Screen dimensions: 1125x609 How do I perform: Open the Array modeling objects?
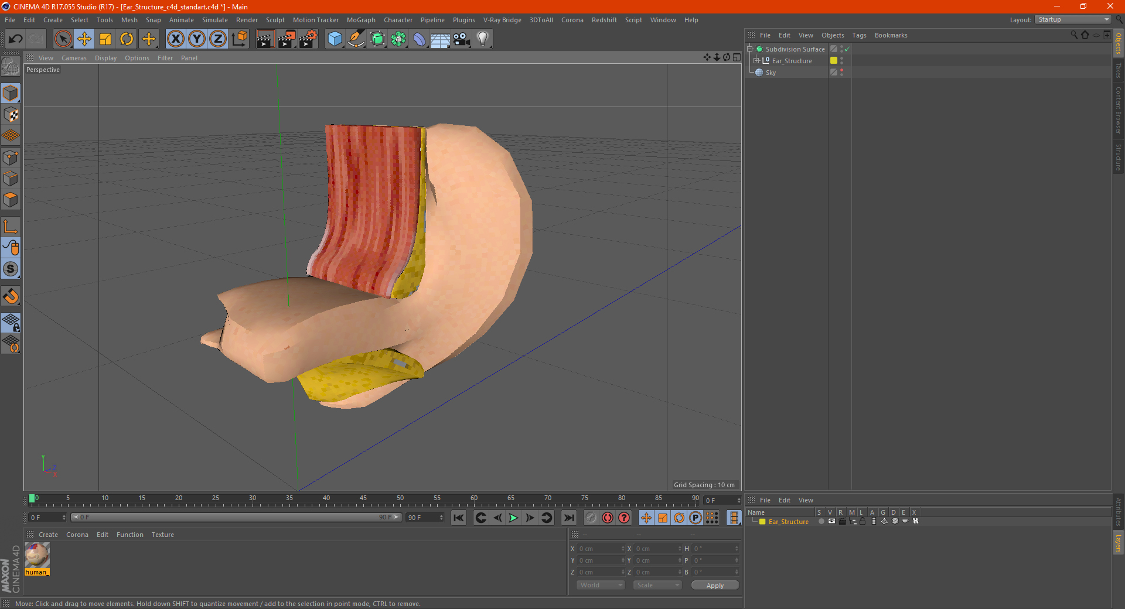(398, 39)
